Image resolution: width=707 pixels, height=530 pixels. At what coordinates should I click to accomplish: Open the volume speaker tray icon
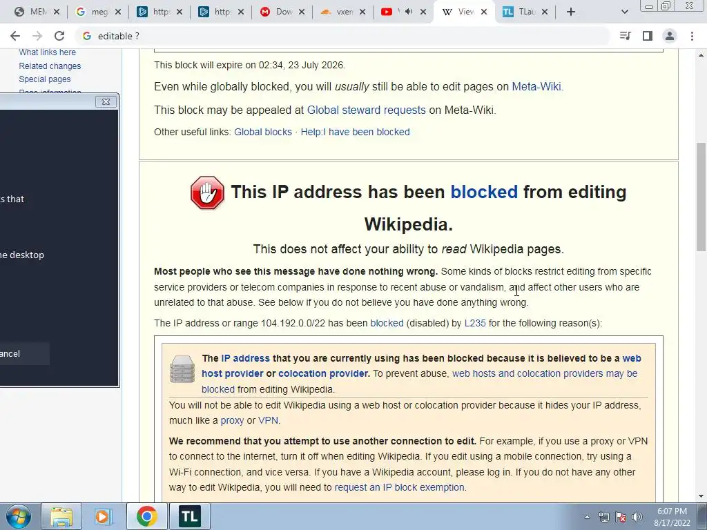[637, 517]
